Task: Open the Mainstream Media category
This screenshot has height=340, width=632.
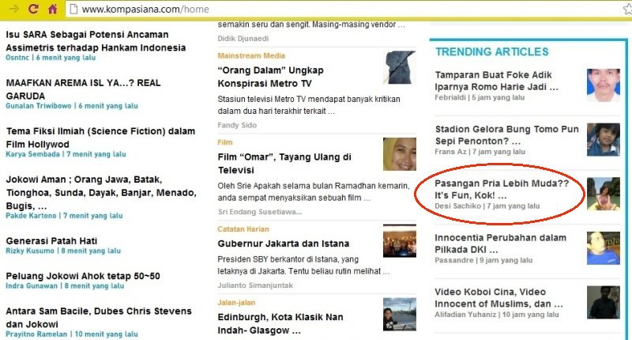Action: (251, 56)
